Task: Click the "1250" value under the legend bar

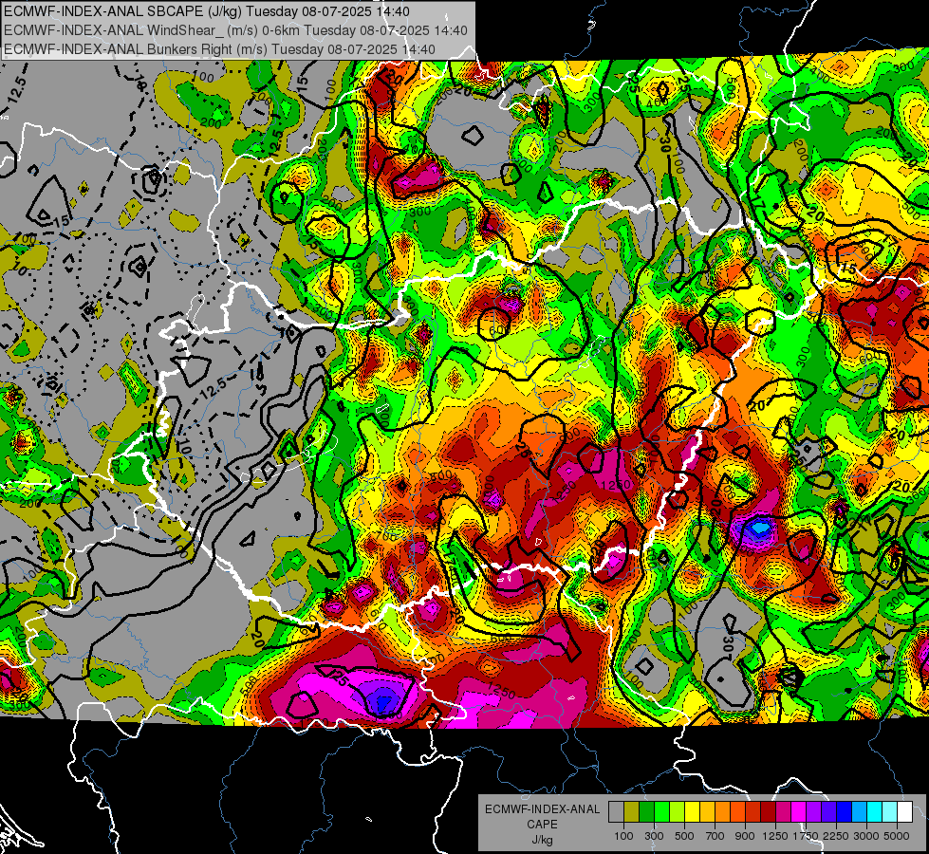Action: point(775,836)
